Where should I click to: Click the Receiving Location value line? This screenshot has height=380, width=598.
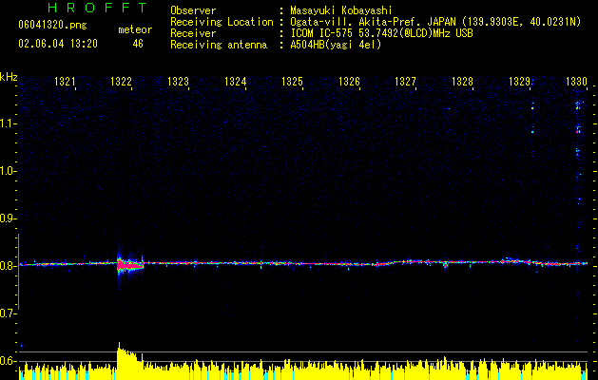[x=435, y=22]
